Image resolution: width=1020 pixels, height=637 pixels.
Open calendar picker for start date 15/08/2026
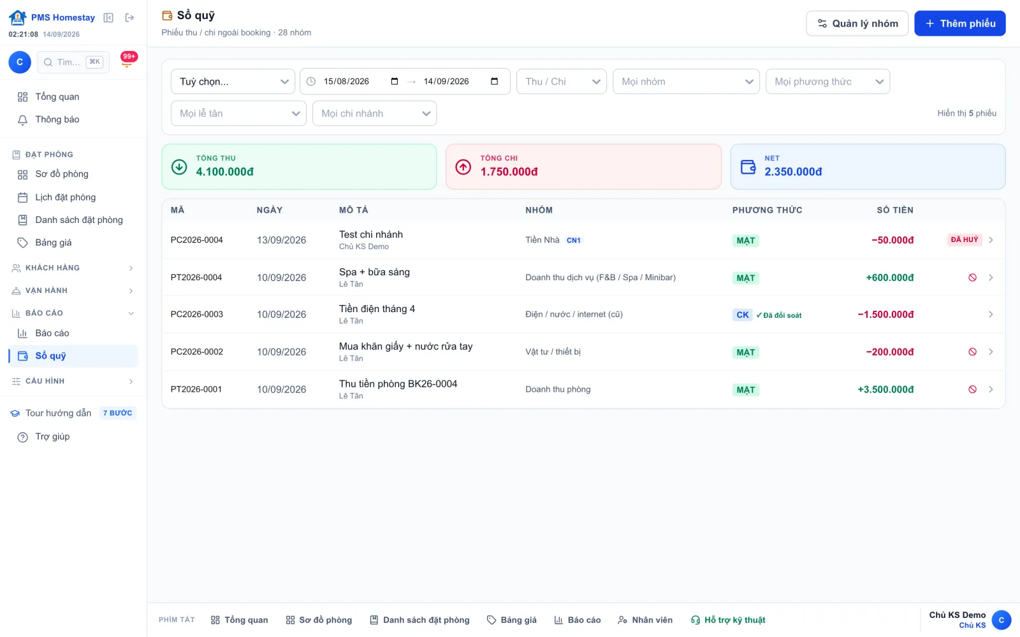395,82
